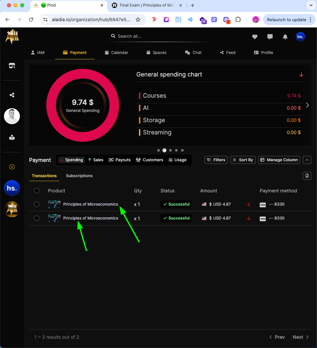Open the Subscriptions tab

point(79,176)
